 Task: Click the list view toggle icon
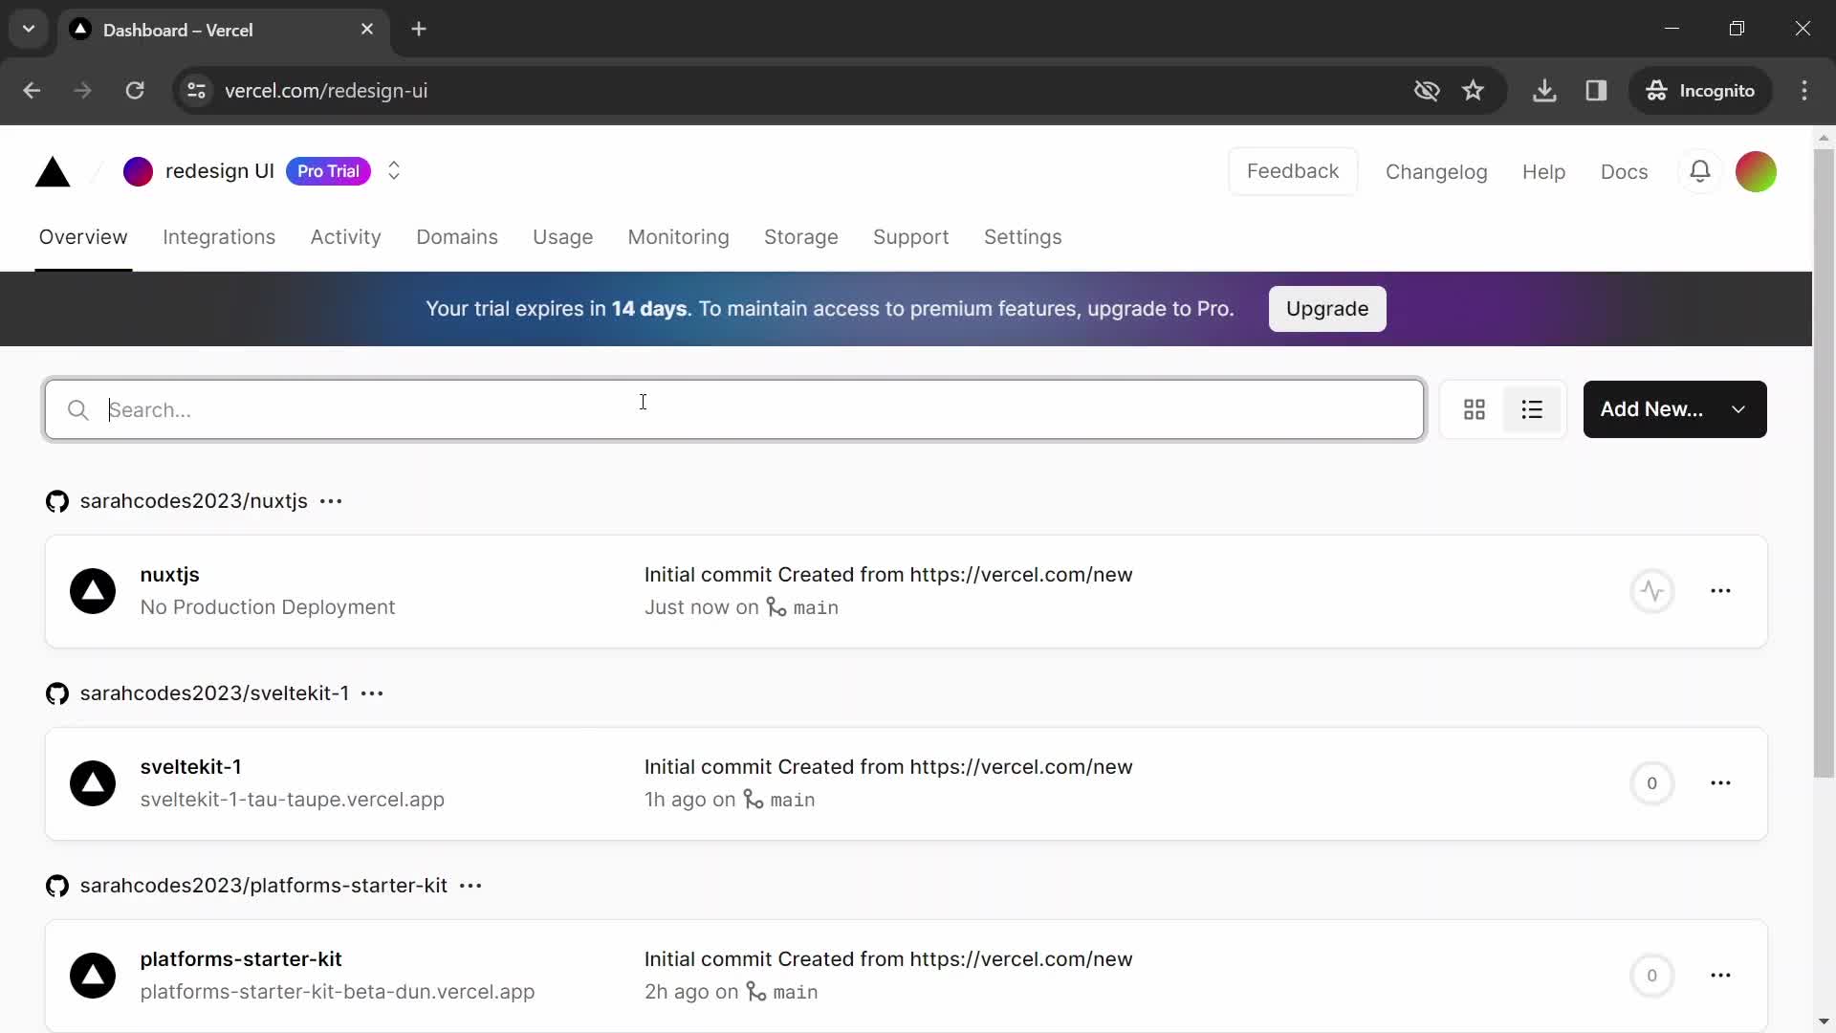click(x=1532, y=408)
